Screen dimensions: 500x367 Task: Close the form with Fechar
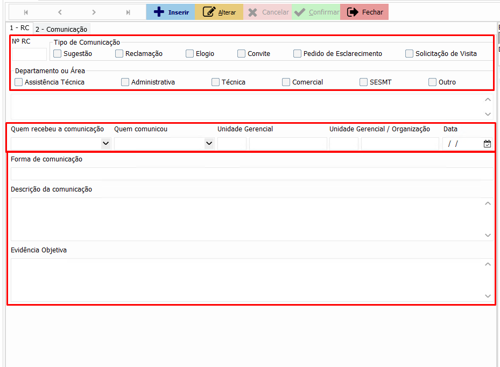(364, 12)
